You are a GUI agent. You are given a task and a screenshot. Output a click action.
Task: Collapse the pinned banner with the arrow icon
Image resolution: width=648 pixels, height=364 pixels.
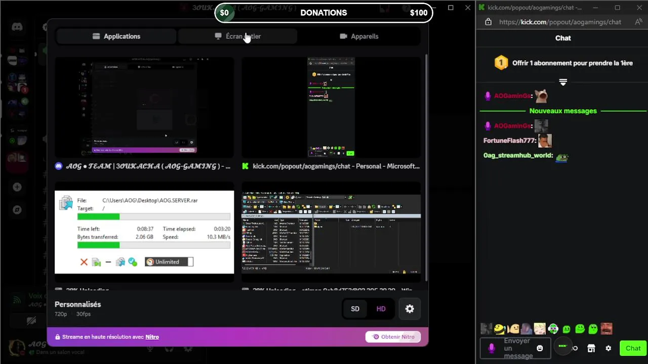tap(563, 82)
